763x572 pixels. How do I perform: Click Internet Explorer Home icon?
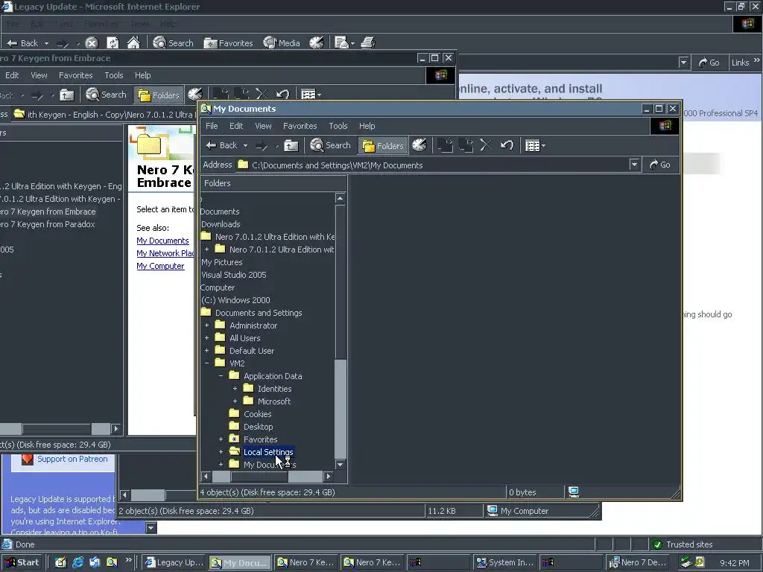click(x=133, y=42)
